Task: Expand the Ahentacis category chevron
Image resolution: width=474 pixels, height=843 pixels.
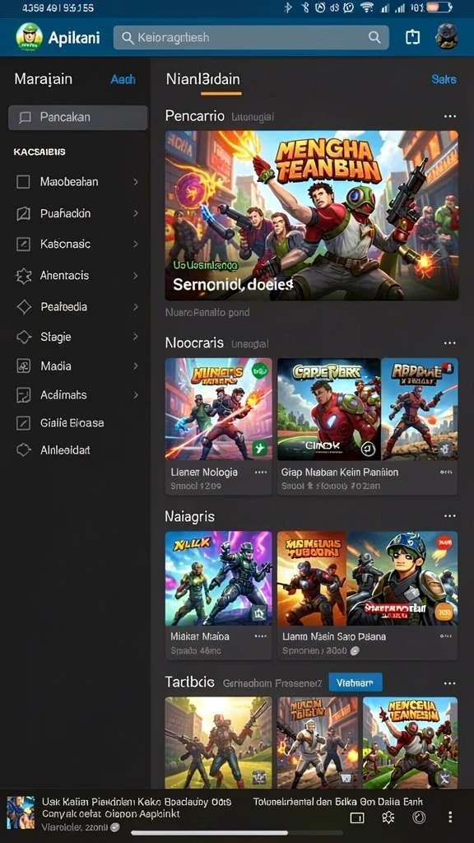Action: pos(136,276)
